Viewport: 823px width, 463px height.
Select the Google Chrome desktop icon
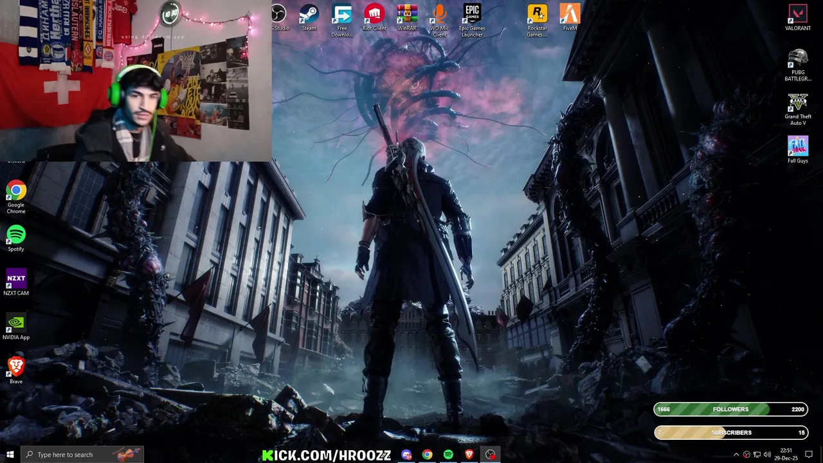pos(16,197)
